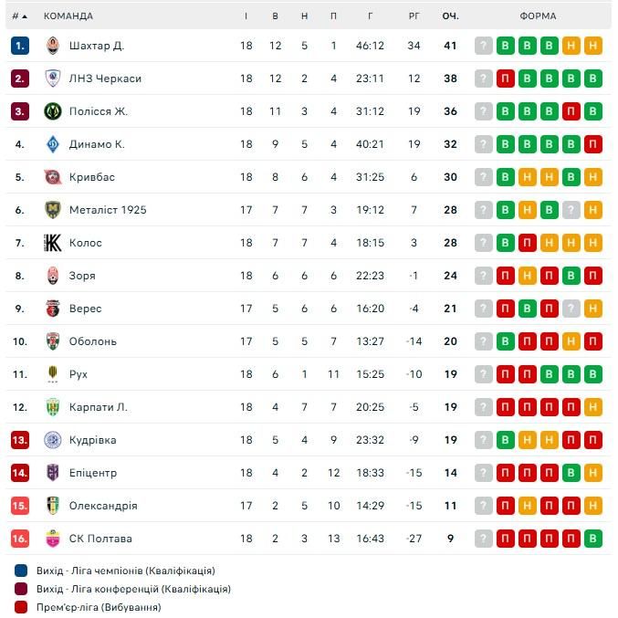Click the Kryvbas team logo
Screen dimensions: 618x618
point(53,177)
